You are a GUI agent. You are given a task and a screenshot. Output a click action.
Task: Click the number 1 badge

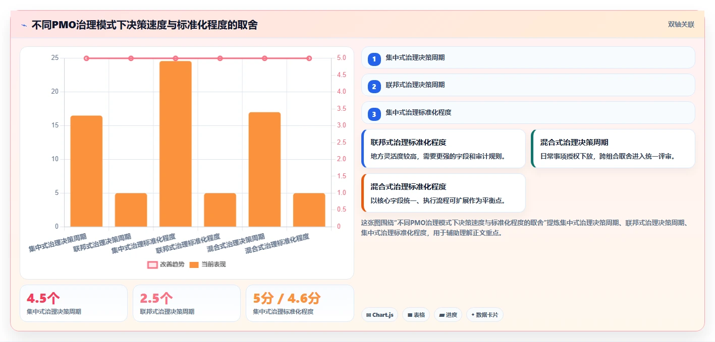point(374,59)
